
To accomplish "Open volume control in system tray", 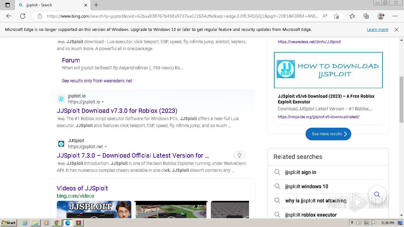I will click(359, 223).
